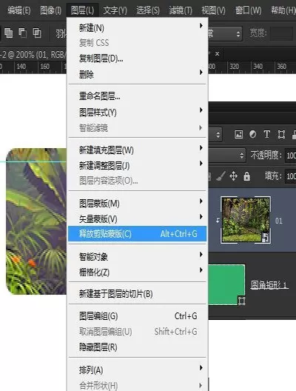Open the style dropdown in options bar
Screen dimensions: 296x391
point(225,33)
